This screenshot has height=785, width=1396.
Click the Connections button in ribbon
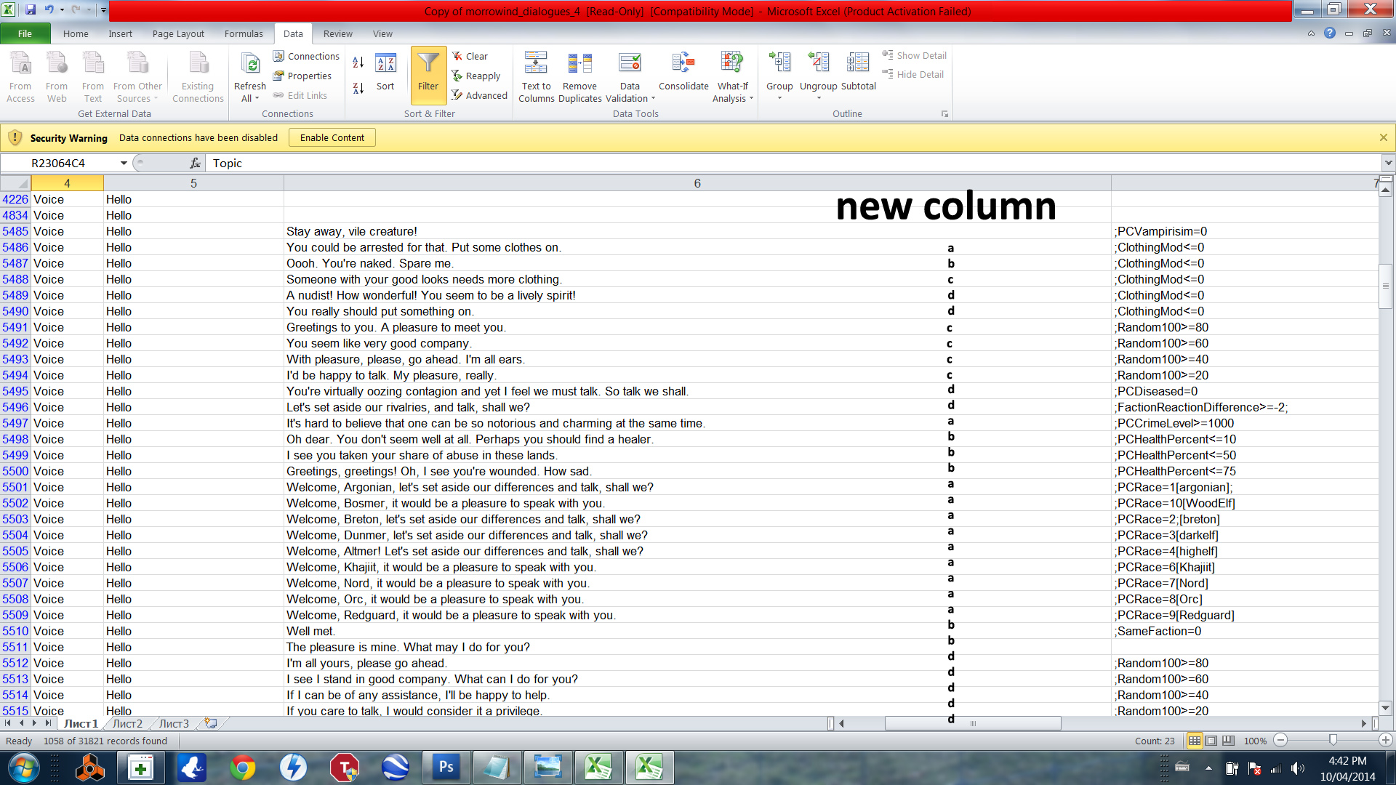point(306,56)
